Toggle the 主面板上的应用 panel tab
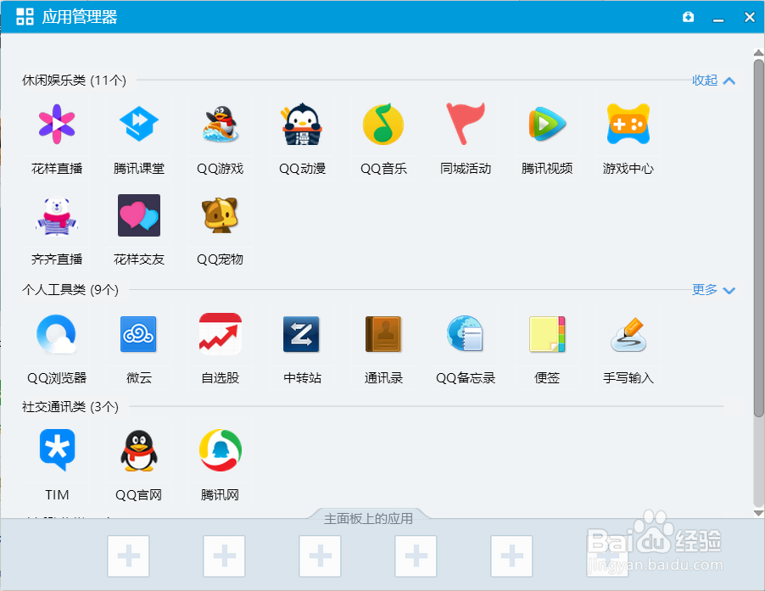The image size is (765, 591). pos(368,518)
